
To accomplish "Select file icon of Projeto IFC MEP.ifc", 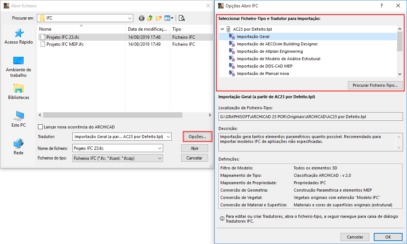I will 43,44.
